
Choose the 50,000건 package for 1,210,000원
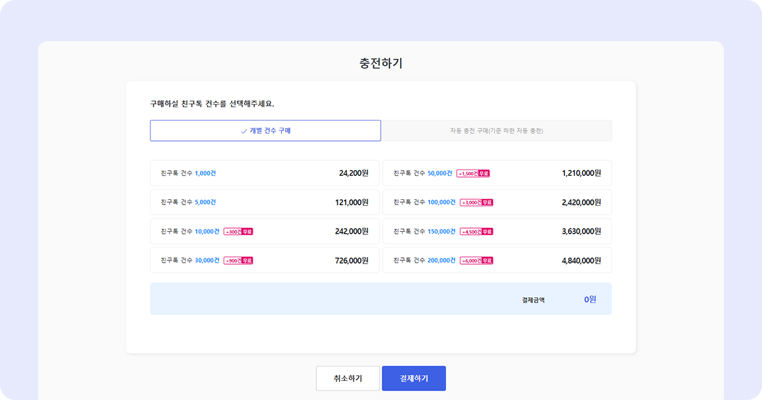(x=497, y=173)
